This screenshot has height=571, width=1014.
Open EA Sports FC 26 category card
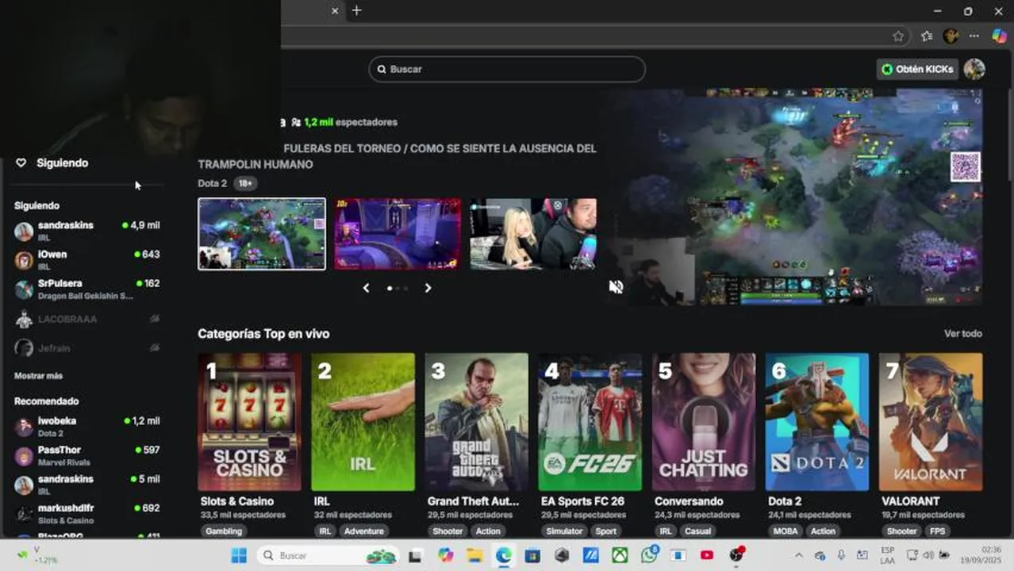pyautogui.click(x=590, y=422)
